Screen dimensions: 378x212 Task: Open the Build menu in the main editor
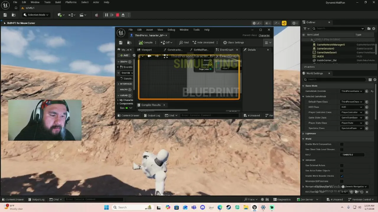pyautogui.click(x=58, y=2)
